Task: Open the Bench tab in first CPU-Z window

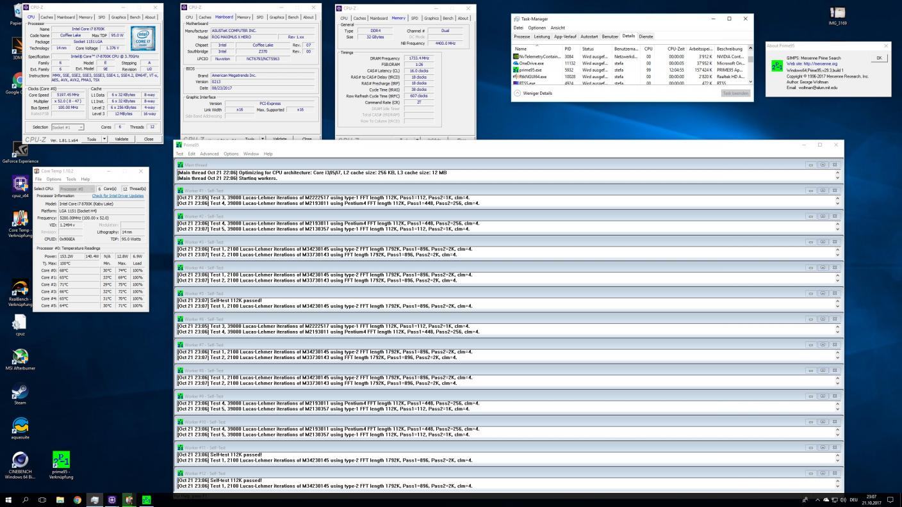Action: point(135,17)
